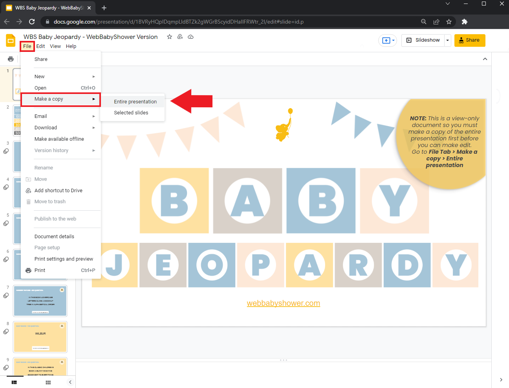Open the Slideshow options dropdown arrow
The image size is (509, 388).
tap(447, 40)
